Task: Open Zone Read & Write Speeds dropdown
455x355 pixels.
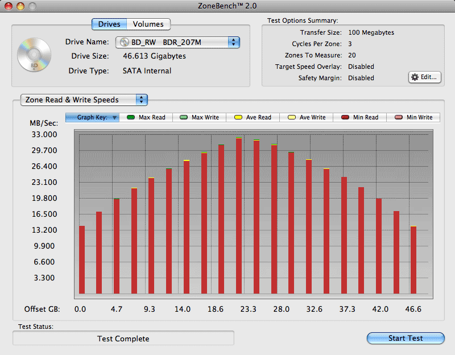Action: [84, 100]
